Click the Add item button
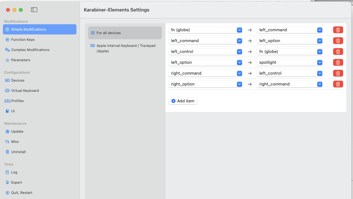Viewport: 353px width, 199px height. tap(183, 101)
